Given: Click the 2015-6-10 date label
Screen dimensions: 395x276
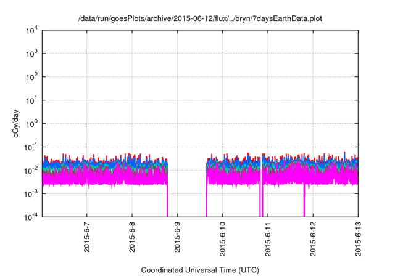Looking at the screenshot, I should click(x=222, y=239).
